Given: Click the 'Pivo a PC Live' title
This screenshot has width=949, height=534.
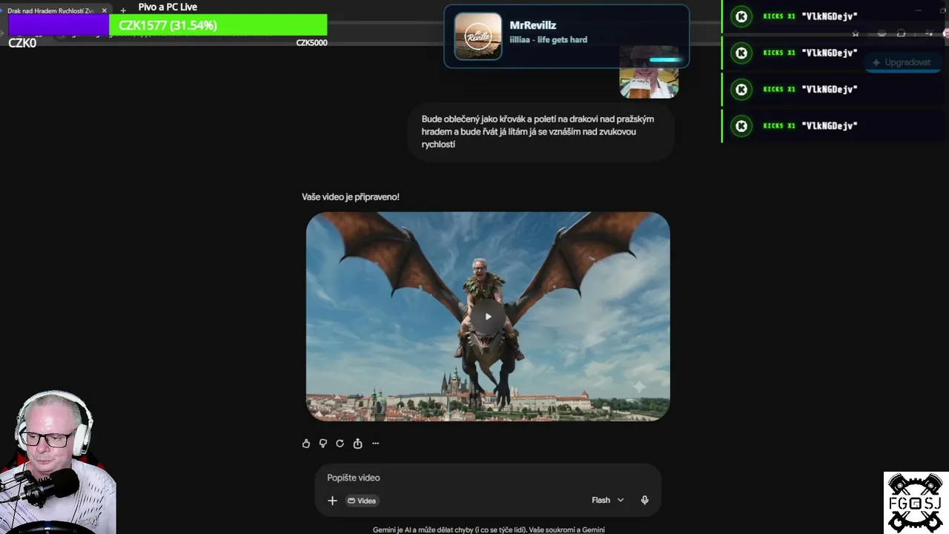Looking at the screenshot, I should coord(168,7).
